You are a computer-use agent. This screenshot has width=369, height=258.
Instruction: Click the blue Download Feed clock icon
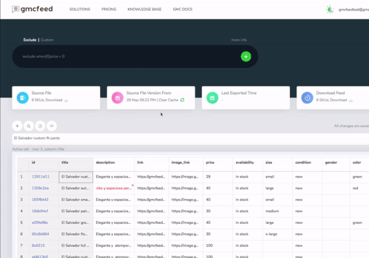307,98
